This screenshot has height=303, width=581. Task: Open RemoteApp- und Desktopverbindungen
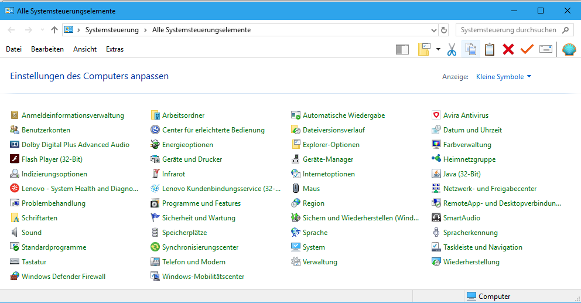[502, 203]
